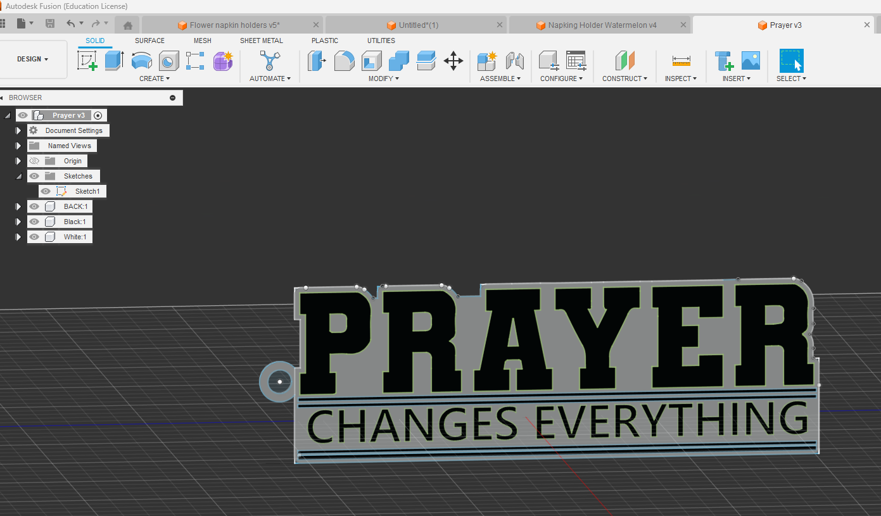Select the Offset Plane construct tool
The width and height of the screenshot is (881, 516).
click(624, 61)
